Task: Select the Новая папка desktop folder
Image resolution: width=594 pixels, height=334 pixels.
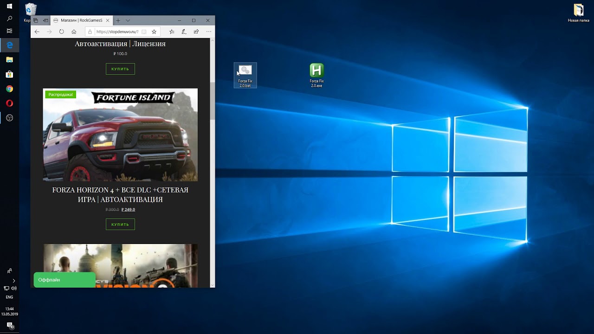Action: tap(578, 13)
